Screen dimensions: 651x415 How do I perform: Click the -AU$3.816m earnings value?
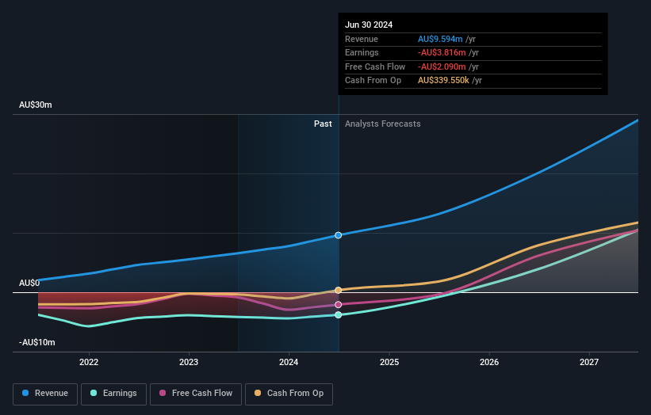pos(442,52)
